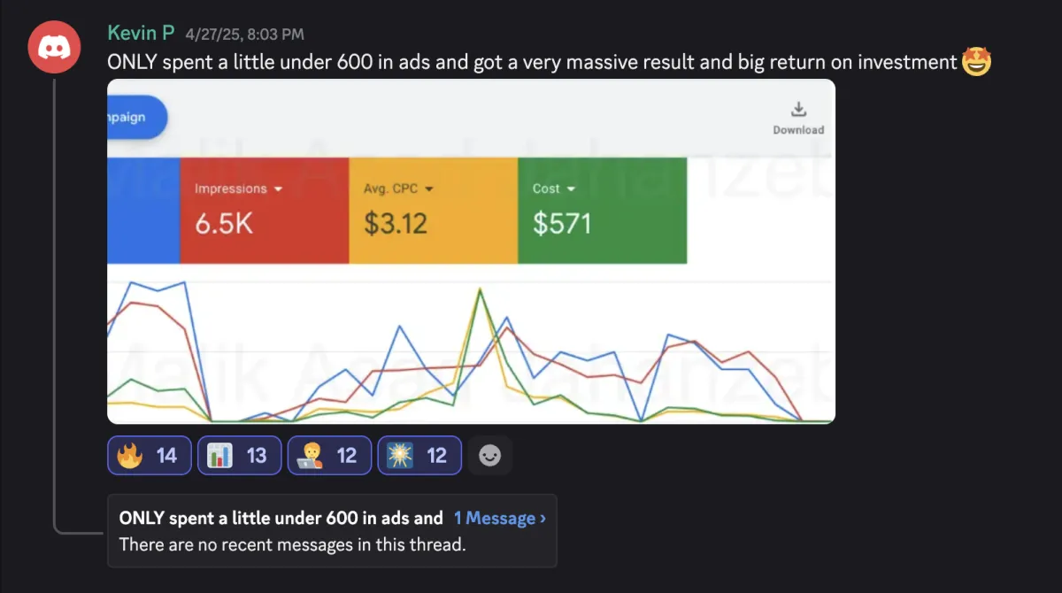This screenshot has width=1062, height=593.
Task: Toggle the bar chart emoji reaction
Action: pyautogui.click(x=239, y=455)
